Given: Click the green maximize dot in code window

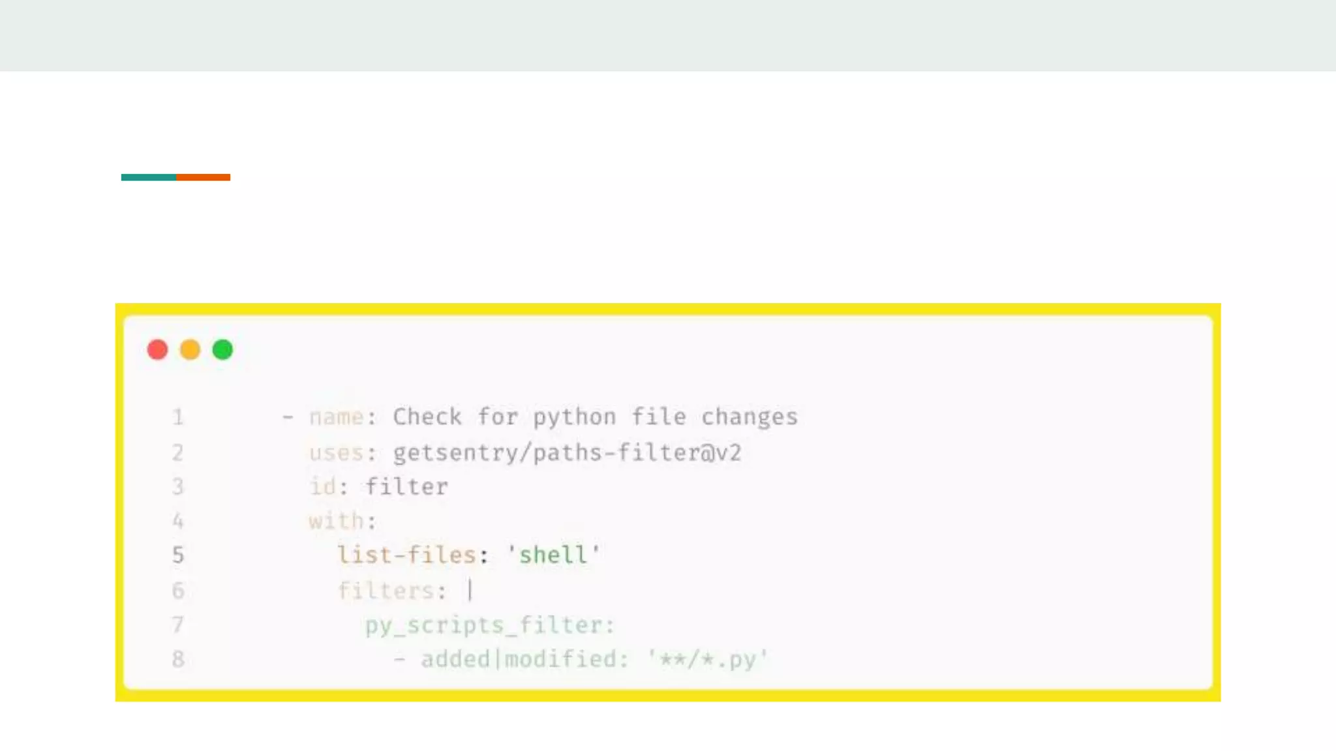Looking at the screenshot, I should point(222,350).
